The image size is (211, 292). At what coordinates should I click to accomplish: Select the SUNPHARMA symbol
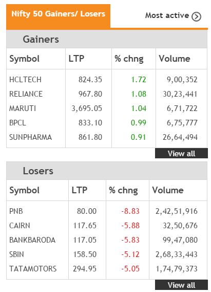(30, 137)
